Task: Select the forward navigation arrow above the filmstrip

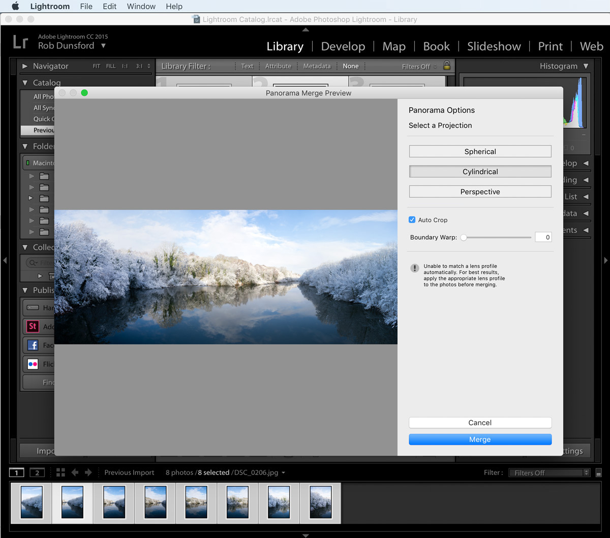Action: point(89,472)
